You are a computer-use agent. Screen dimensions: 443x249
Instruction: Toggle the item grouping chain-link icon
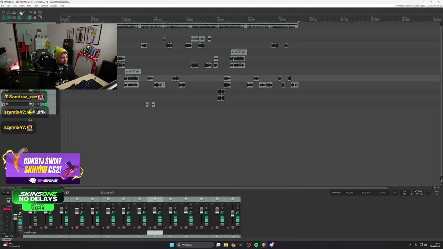9,17
